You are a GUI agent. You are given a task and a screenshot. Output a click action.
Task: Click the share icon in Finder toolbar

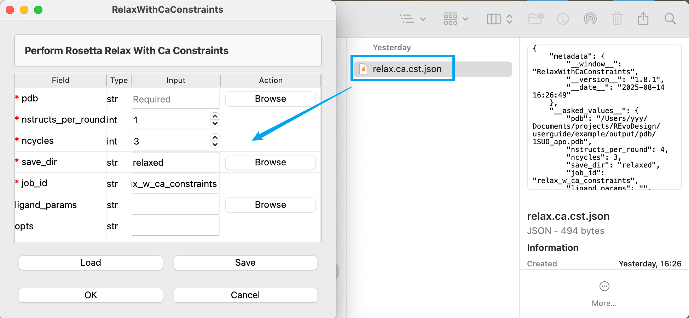(x=643, y=18)
